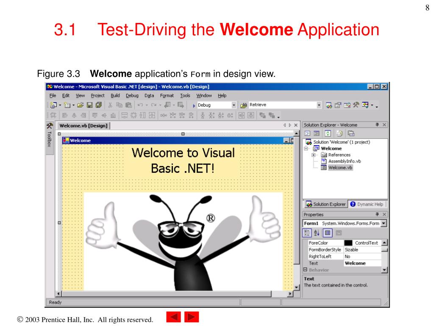This screenshot has height=326, width=434.
Task: Click the Redo arrow icon
Action: [154, 105]
